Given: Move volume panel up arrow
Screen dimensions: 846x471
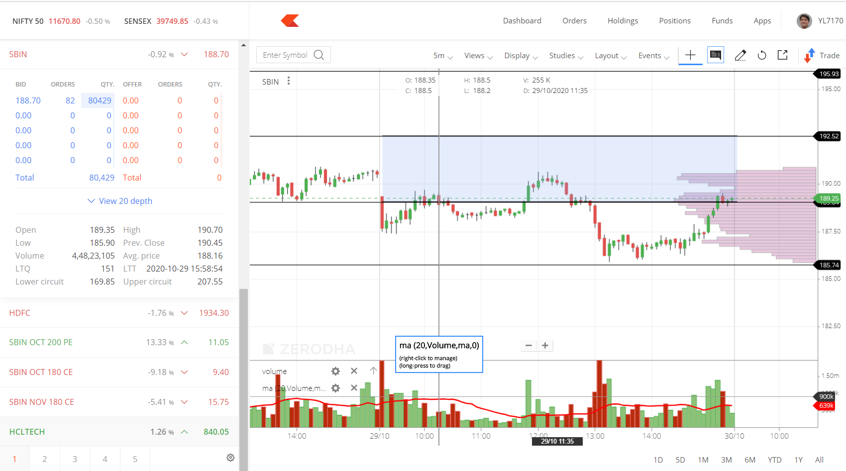Looking at the screenshot, I should click(x=373, y=371).
